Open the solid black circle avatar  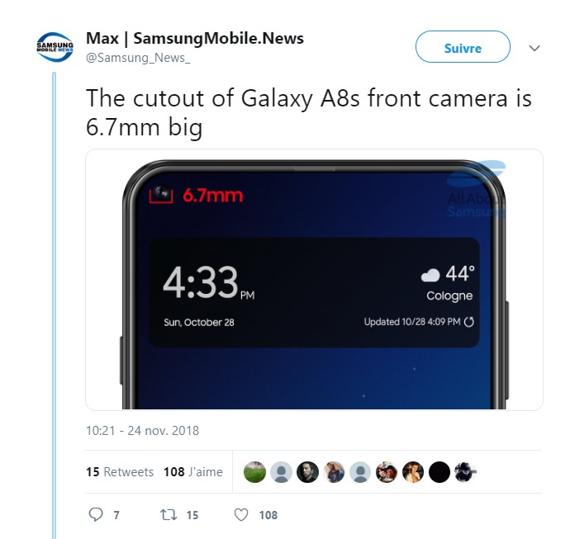pyautogui.click(x=440, y=472)
